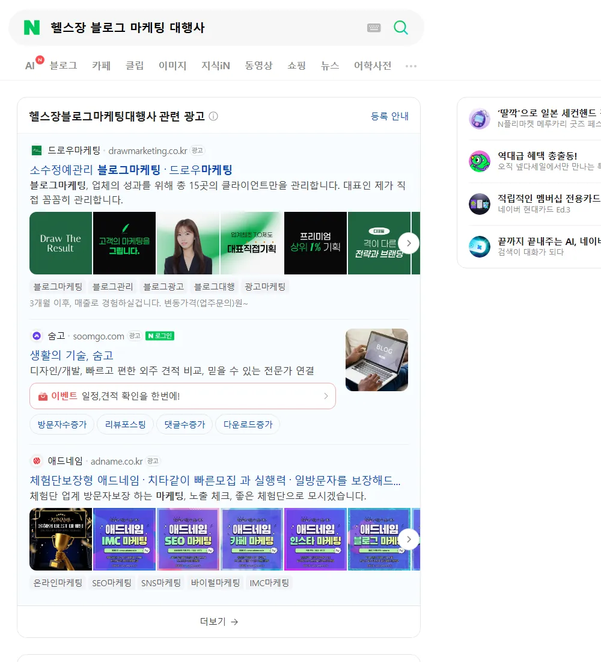Open the on-screen keyboard icon
The width and height of the screenshot is (601, 662).
pyautogui.click(x=374, y=28)
